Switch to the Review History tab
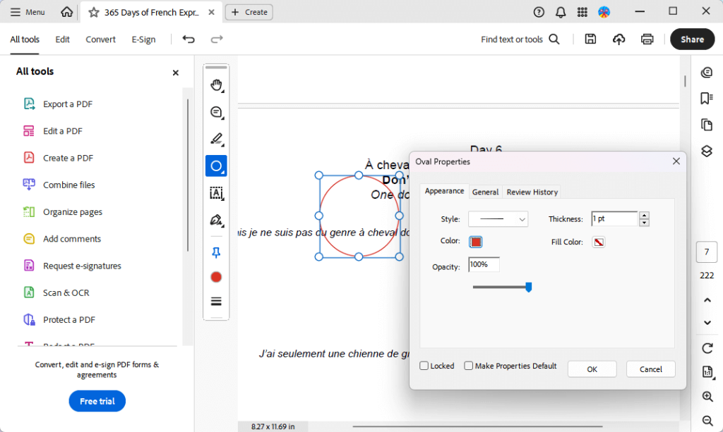 (532, 191)
